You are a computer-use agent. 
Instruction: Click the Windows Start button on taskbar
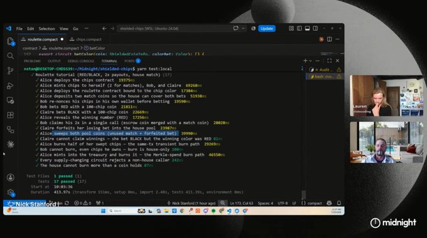pos(103,211)
